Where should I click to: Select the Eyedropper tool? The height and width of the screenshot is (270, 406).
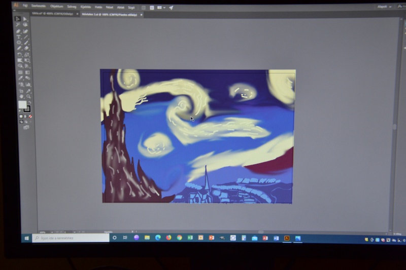pos(20,78)
